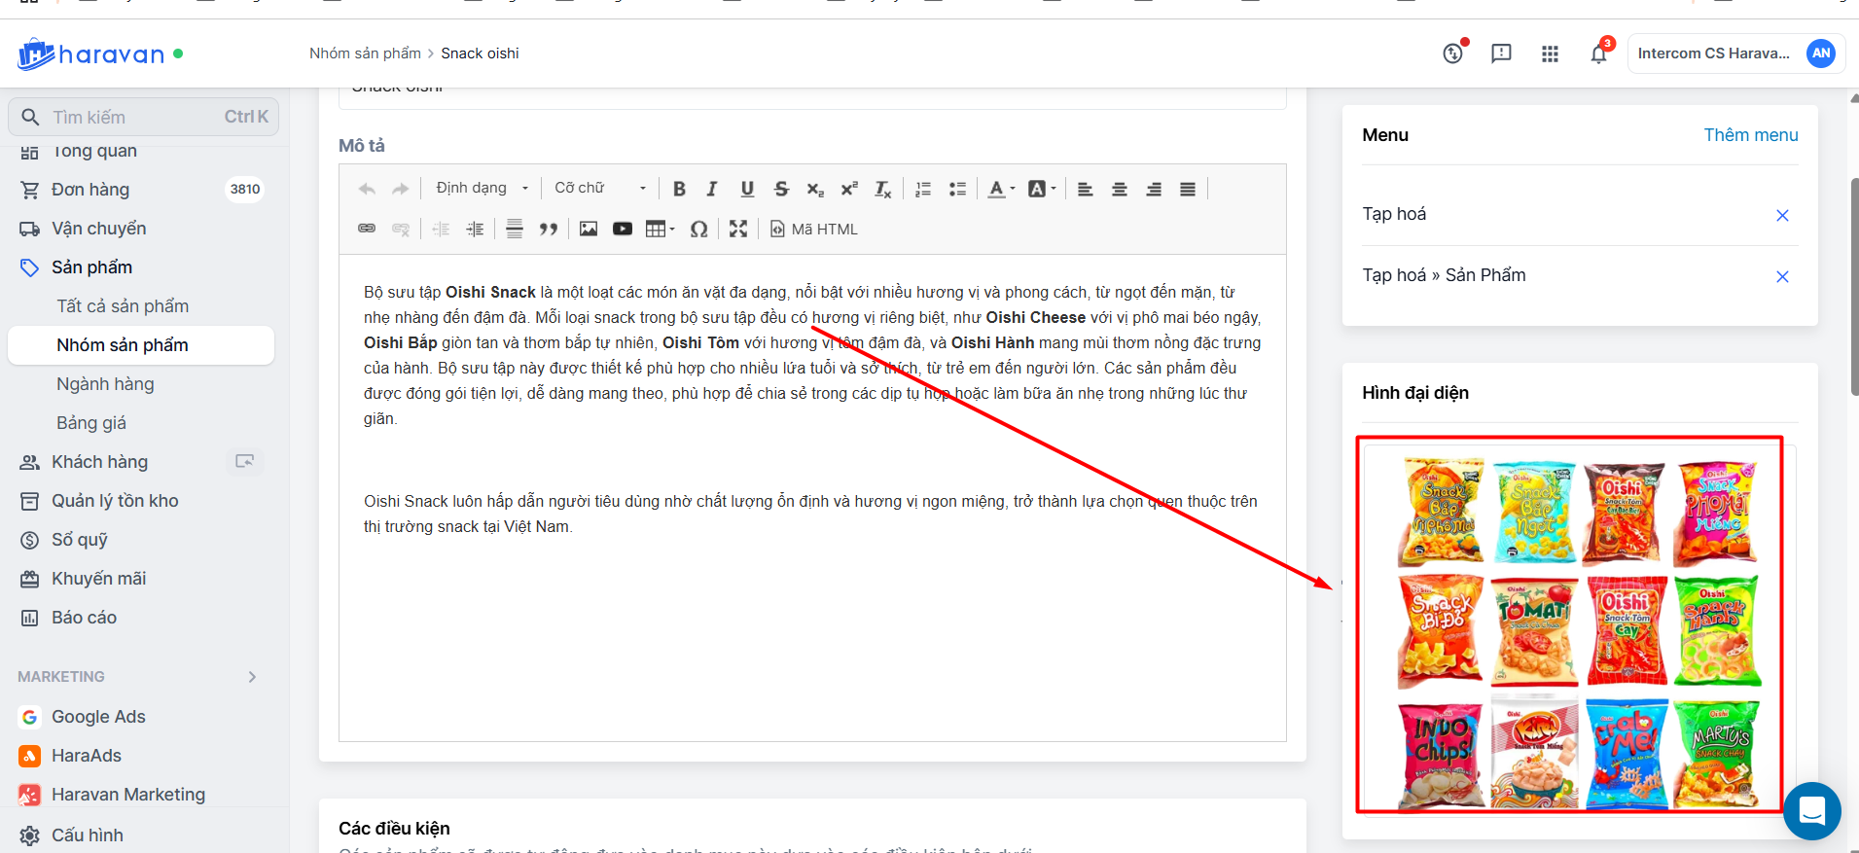Embed a video in the description
This screenshot has width=1859, height=853.
point(623,229)
